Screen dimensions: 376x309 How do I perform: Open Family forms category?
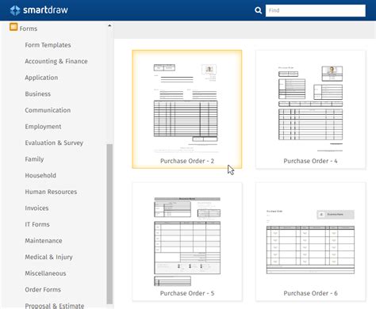tap(34, 159)
